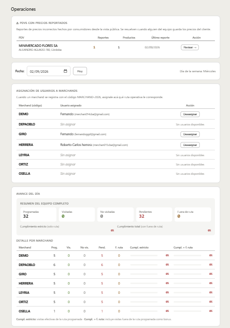Viewport: 230px width, 328px height.
Task: Click the Fuera de ruta summary card
Action: tap(193, 214)
